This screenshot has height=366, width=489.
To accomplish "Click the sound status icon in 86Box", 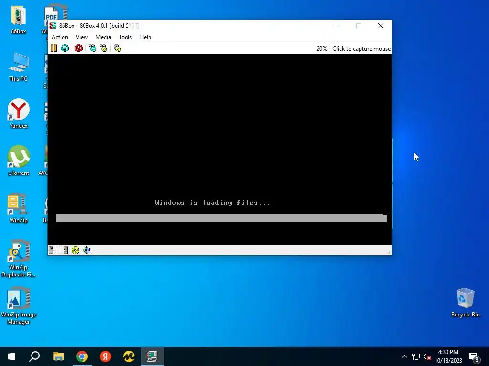I will coord(87,250).
